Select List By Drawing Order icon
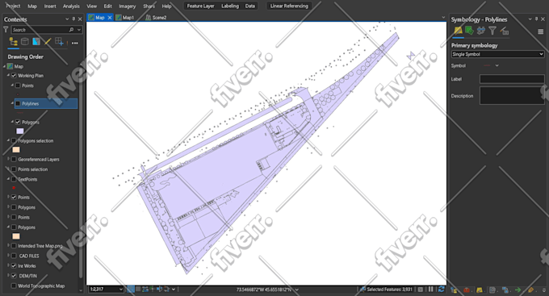The image size is (549, 296). [14, 42]
